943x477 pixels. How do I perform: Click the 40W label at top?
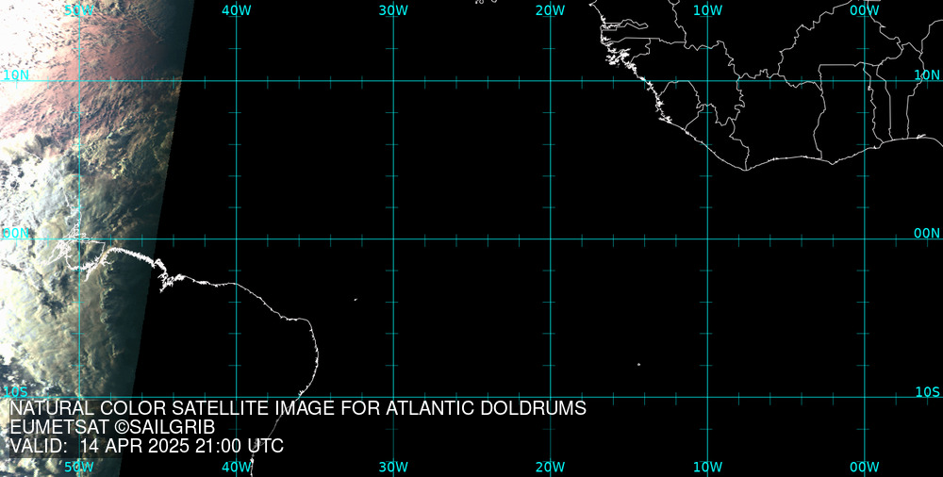(x=237, y=10)
